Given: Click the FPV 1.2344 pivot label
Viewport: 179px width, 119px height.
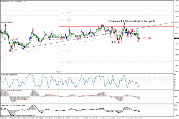Looking at the screenshot, I should [x=66, y=51].
